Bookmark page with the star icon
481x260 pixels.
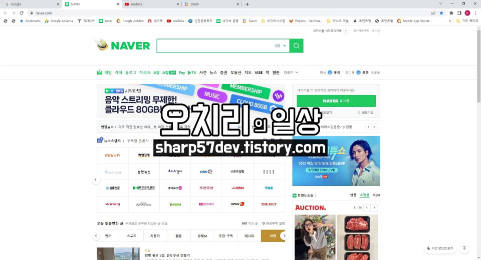(x=441, y=13)
